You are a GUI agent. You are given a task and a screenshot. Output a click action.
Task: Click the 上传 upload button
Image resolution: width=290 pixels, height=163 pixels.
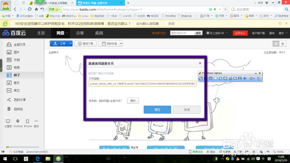pyautogui.click(x=59, y=44)
